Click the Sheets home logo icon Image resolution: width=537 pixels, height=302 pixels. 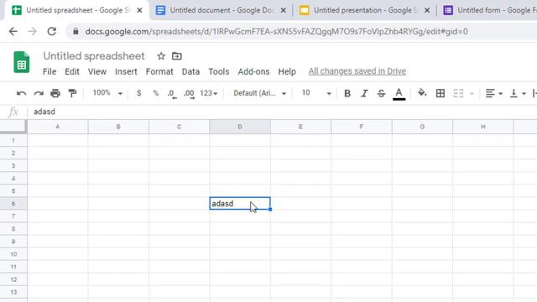pyautogui.click(x=22, y=62)
